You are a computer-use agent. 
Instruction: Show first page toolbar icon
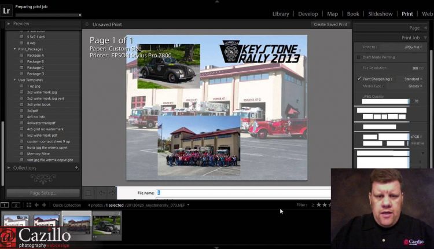[89, 193]
